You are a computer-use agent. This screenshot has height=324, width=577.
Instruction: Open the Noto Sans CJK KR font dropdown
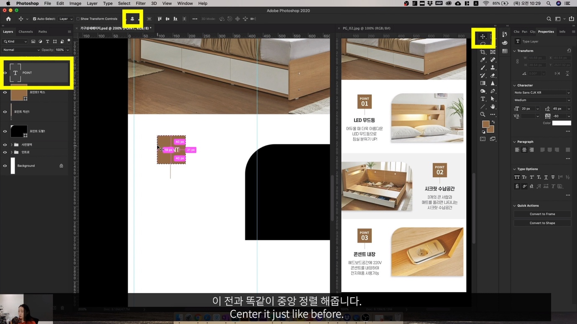coord(542,93)
